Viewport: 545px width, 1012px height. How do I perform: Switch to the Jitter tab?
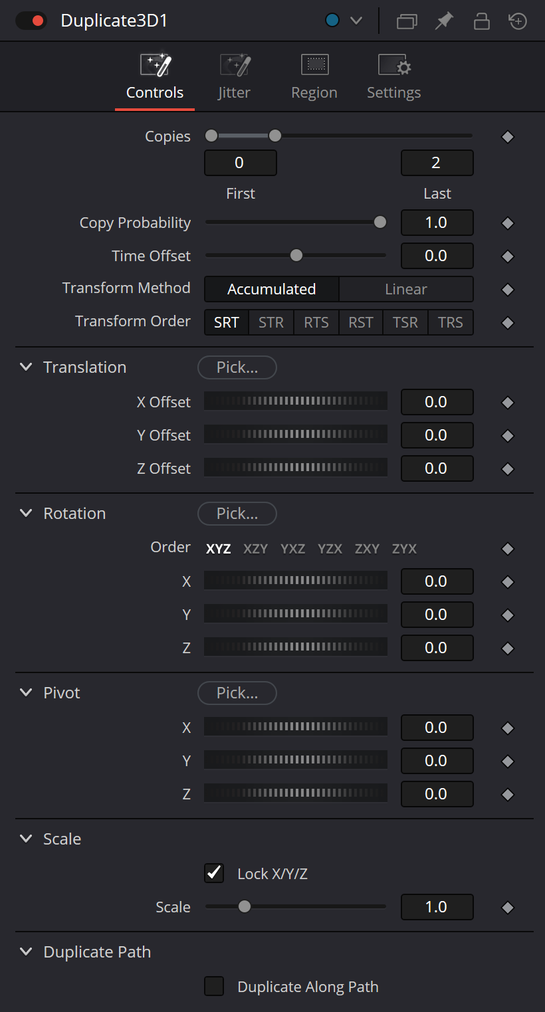tap(234, 77)
